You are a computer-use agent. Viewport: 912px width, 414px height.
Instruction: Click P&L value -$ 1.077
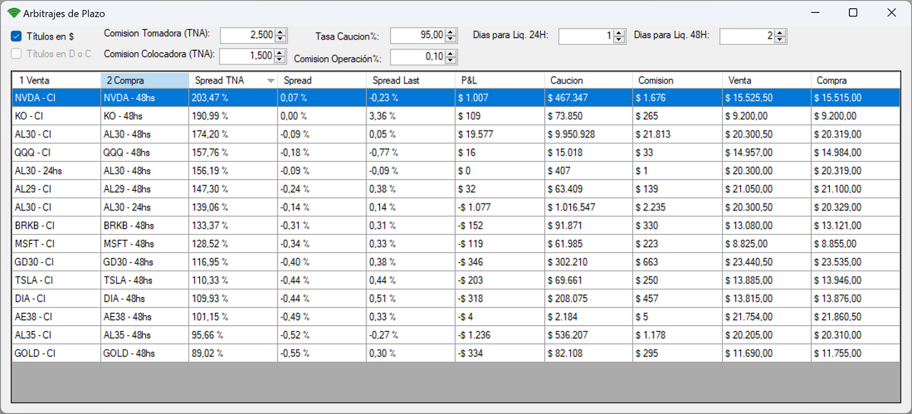tap(499, 207)
